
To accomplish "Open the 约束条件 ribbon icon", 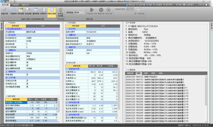I will pyautogui.click(x=43, y=10).
